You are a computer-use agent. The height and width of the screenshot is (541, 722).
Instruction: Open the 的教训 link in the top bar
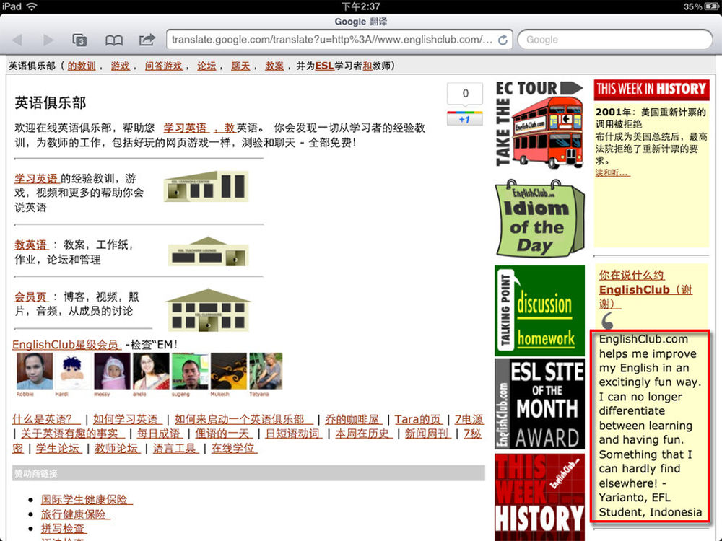tap(82, 66)
